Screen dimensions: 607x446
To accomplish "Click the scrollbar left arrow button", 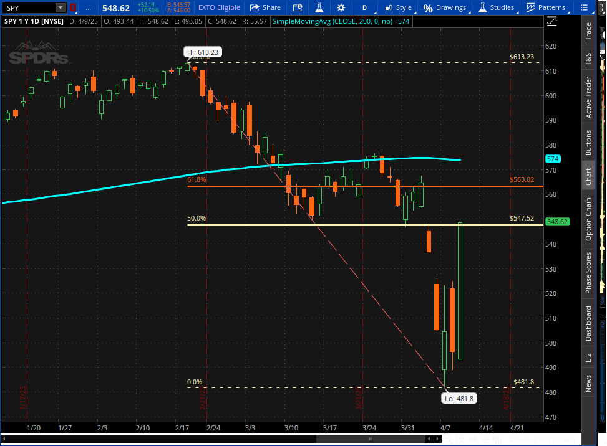I will tap(429, 439).
